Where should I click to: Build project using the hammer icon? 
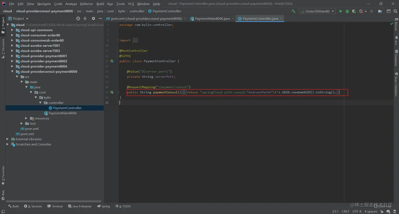coord(293,11)
